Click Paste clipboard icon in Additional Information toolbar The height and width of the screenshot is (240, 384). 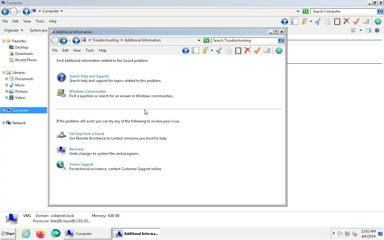click(238, 51)
